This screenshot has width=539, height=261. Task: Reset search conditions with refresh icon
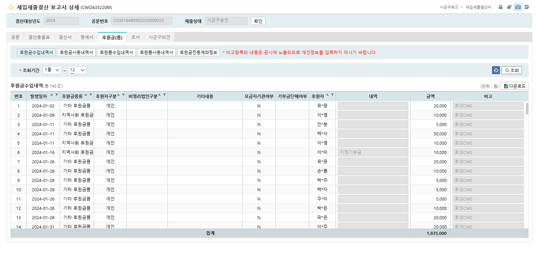(x=496, y=70)
